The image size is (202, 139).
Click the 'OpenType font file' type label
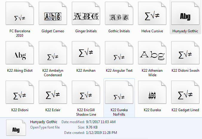(x=45, y=127)
